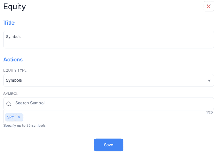Remove the SPY symbol chip

pyautogui.click(x=19, y=117)
